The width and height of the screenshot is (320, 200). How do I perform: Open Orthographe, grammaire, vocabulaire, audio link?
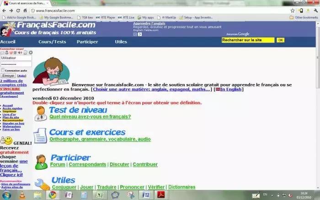[100, 139]
